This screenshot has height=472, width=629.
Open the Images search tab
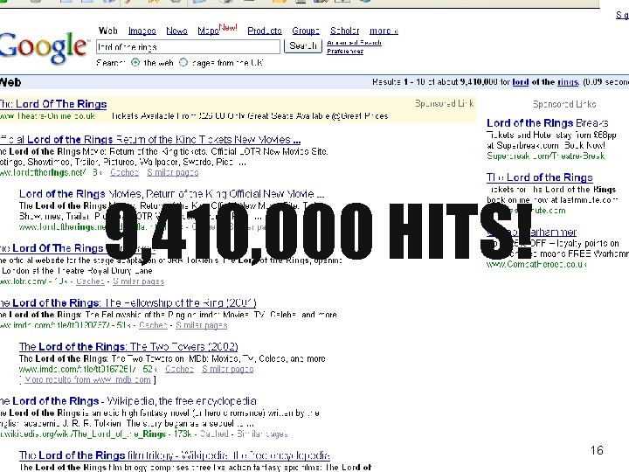[x=142, y=31]
